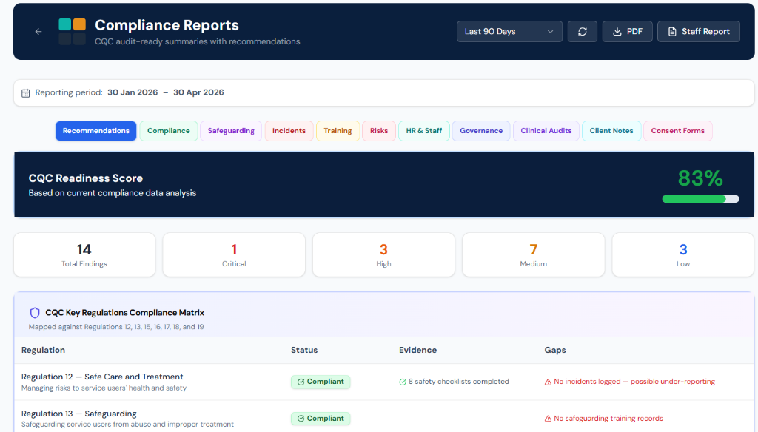Select the Risks tab
Viewport: 758px width, 432px height.
pos(379,131)
